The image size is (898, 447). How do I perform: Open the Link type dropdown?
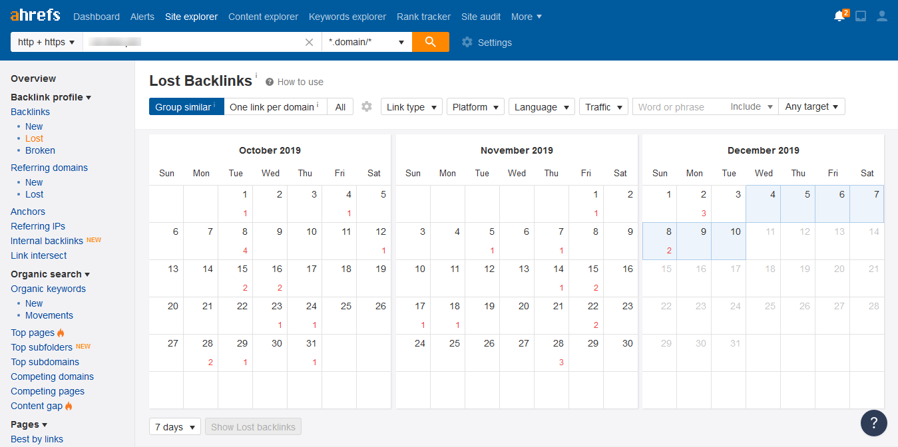[411, 106]
